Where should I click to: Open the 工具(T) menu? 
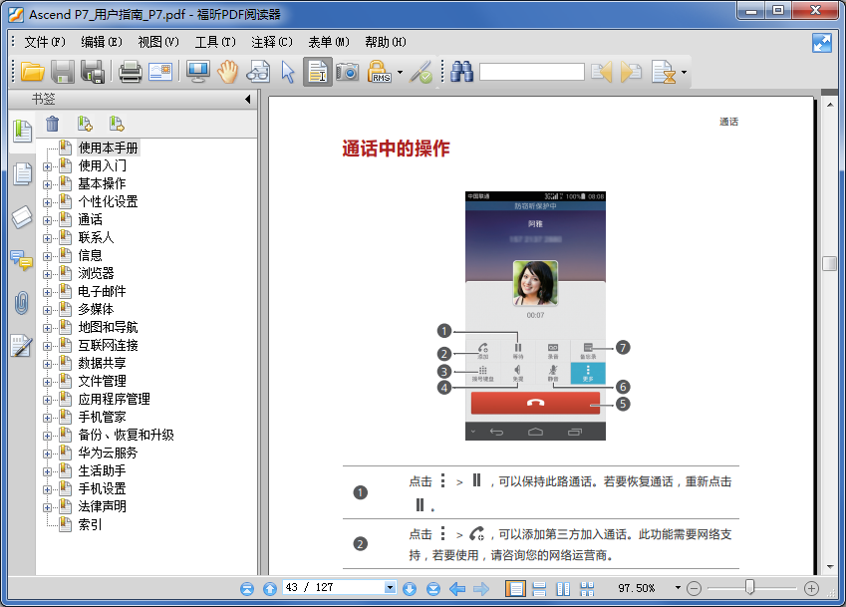pos(215,42)
